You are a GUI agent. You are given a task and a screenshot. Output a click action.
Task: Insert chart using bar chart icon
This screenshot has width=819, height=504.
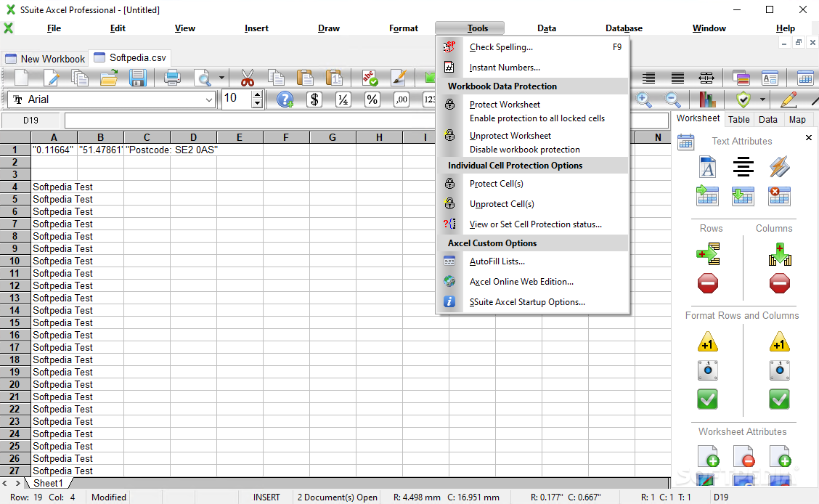point(708,99)
